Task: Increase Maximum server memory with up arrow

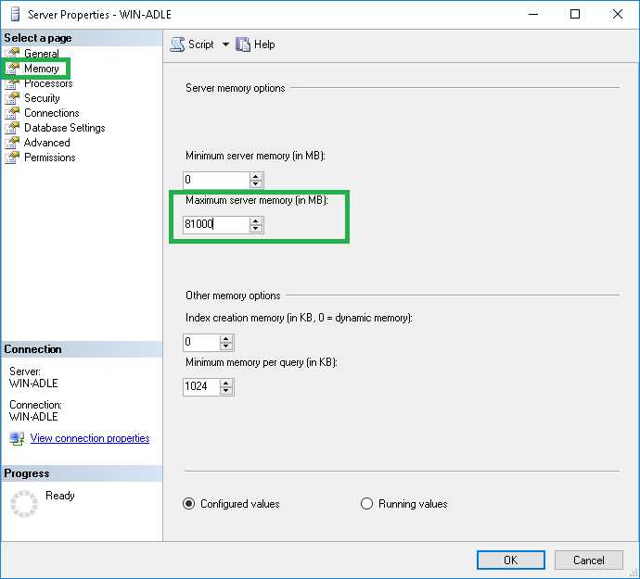Action: 256,221
